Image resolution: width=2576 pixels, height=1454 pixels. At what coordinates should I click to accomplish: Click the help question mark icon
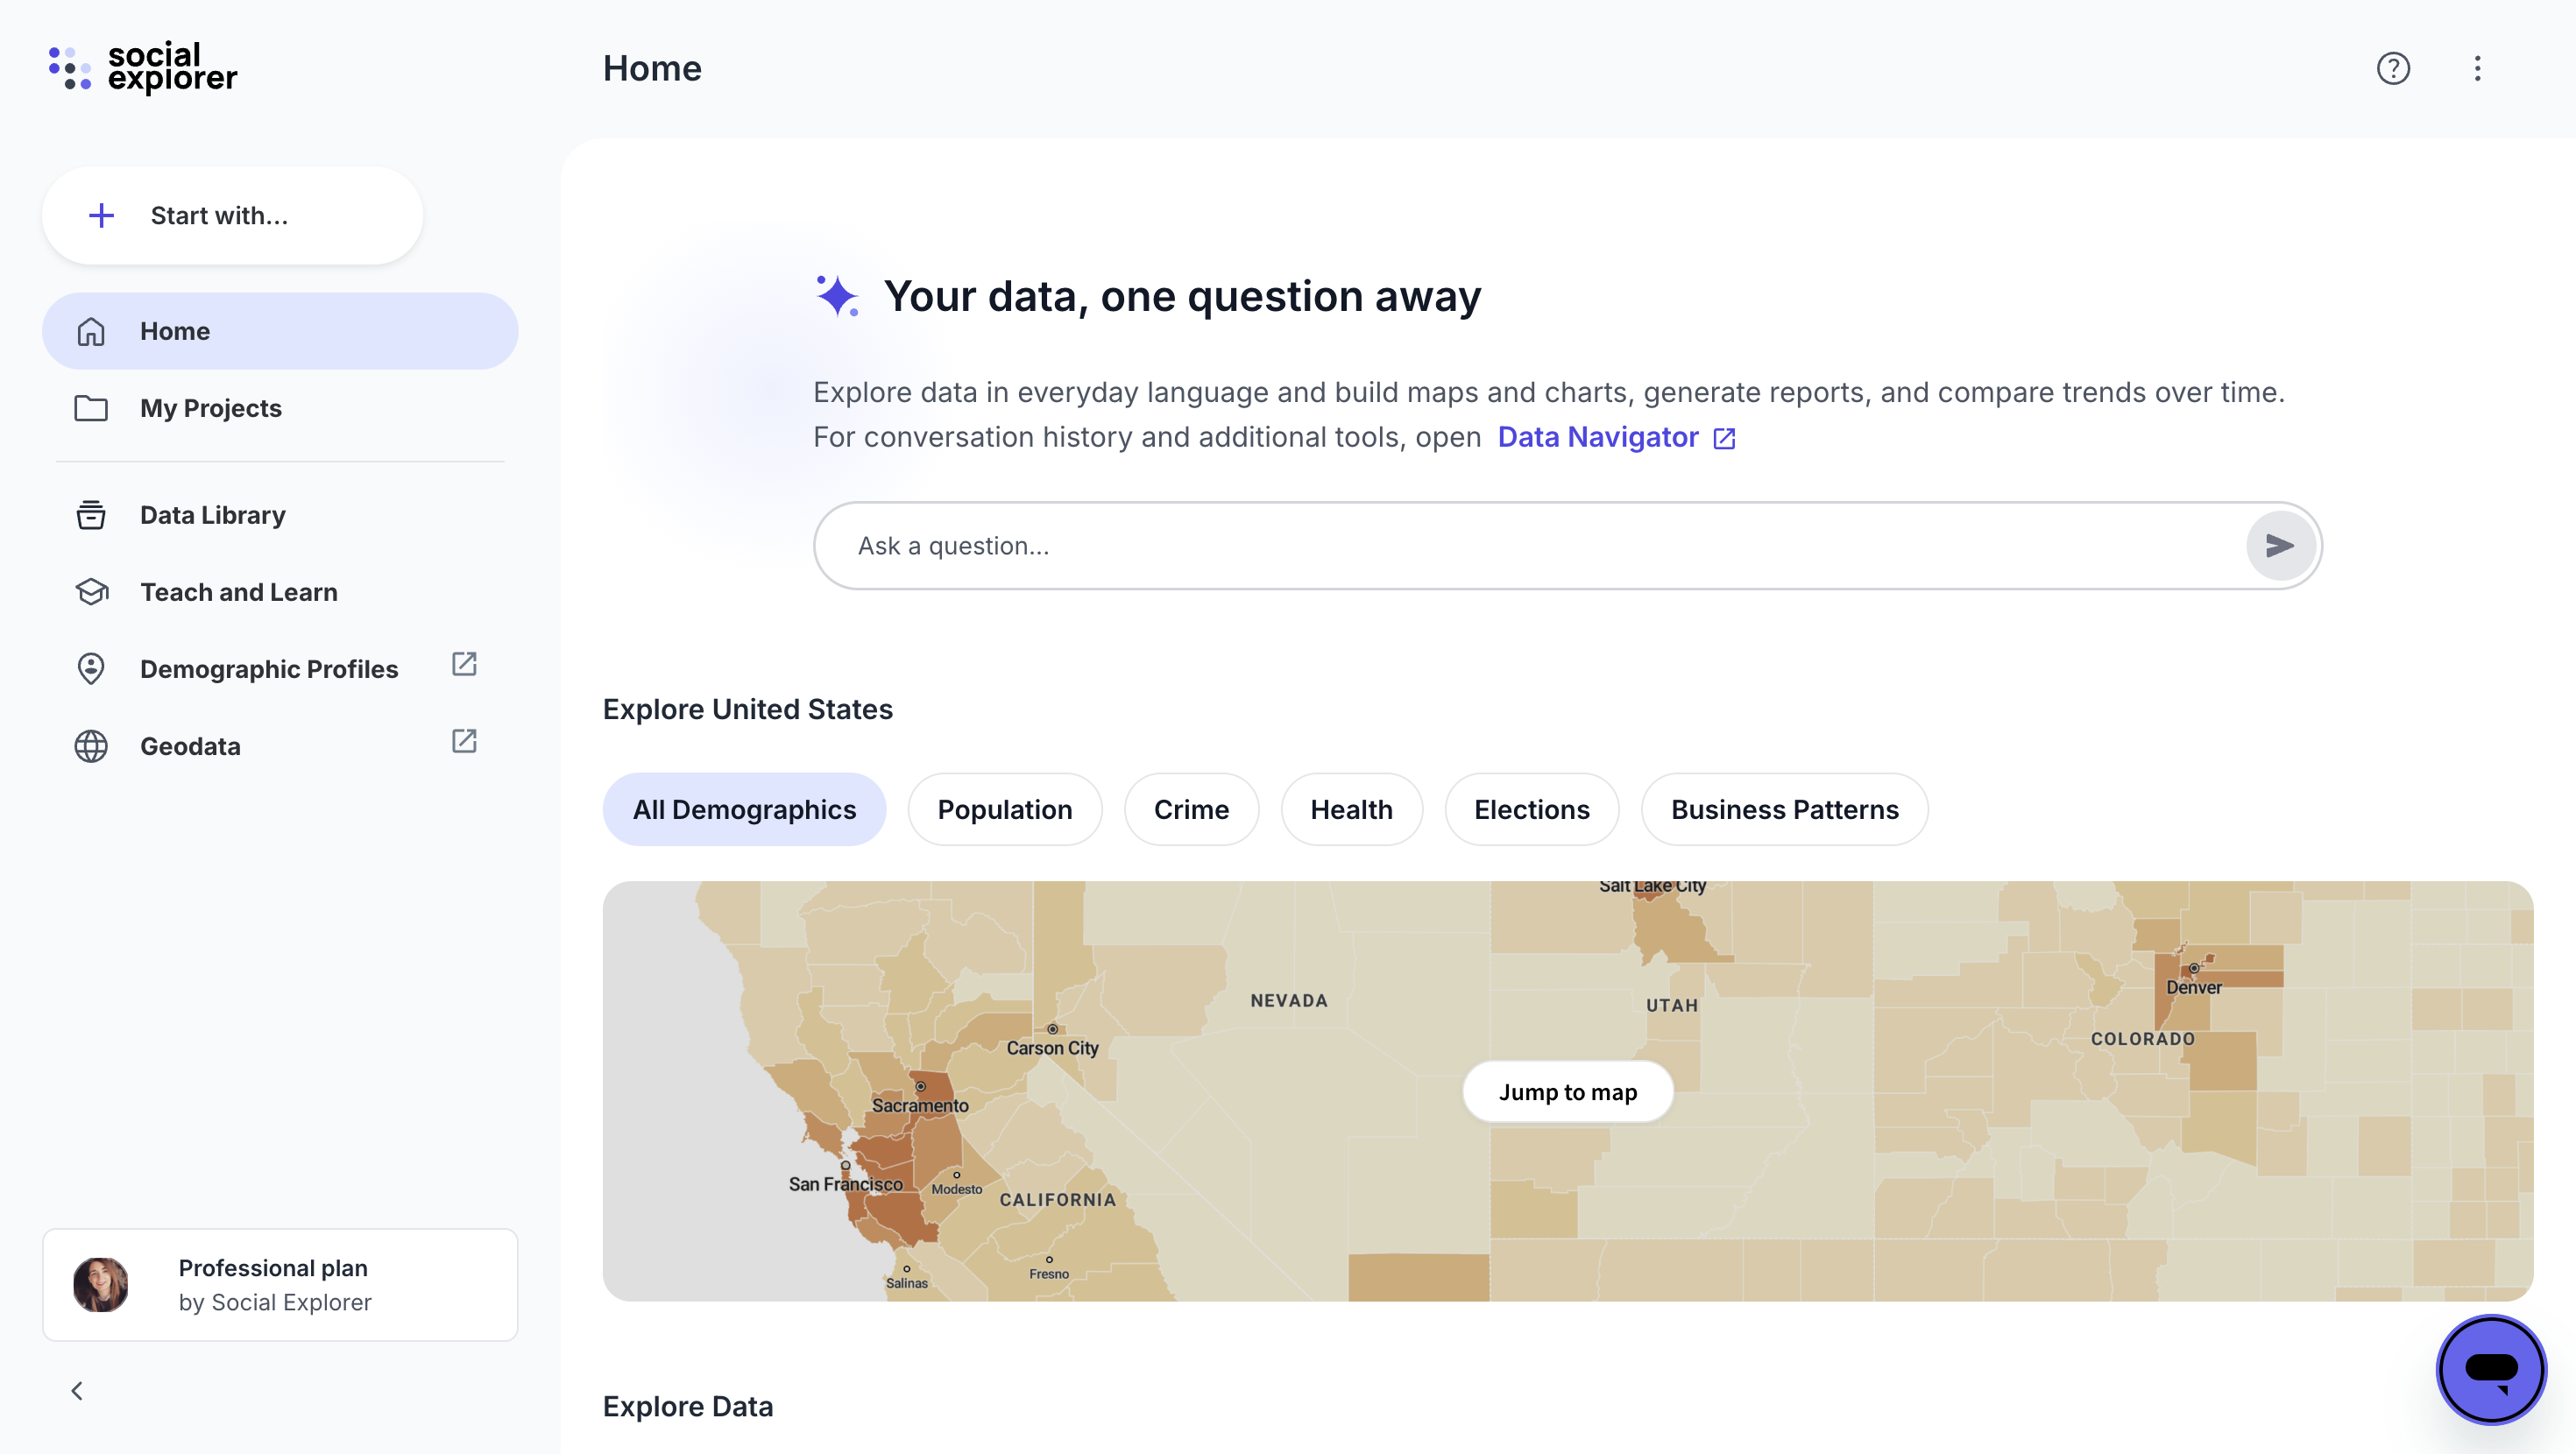(x=2393, y=69)
